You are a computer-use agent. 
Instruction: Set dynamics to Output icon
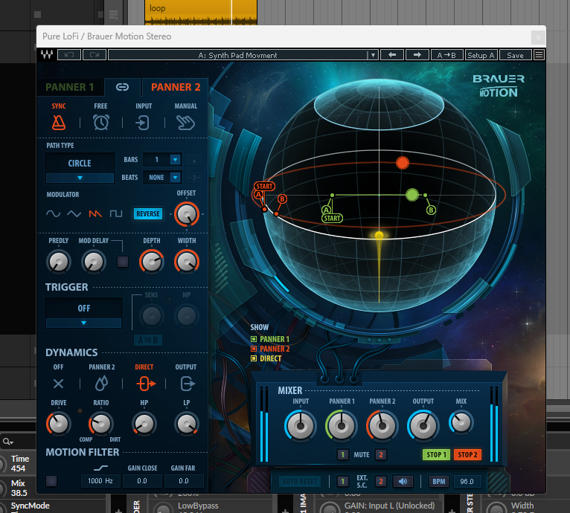click(x=188, y=384)
